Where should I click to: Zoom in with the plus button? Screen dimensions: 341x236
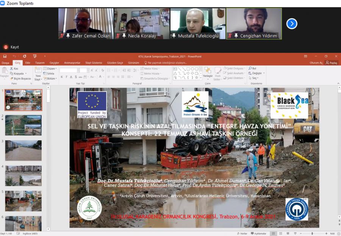point(326,234)
